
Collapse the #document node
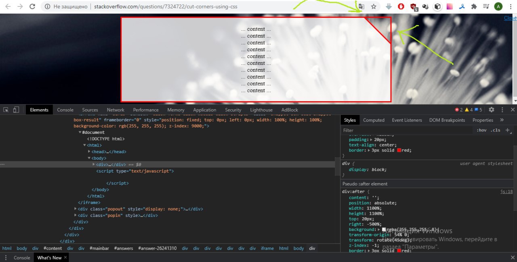[80, 132]
